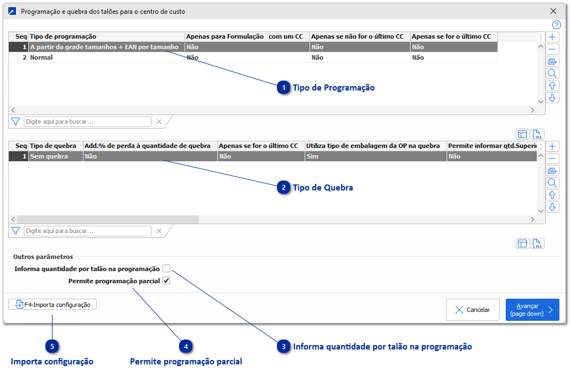Open column options menu of programação grid
The width and height of the screenshot is (571, 376).
click(541, 37)
